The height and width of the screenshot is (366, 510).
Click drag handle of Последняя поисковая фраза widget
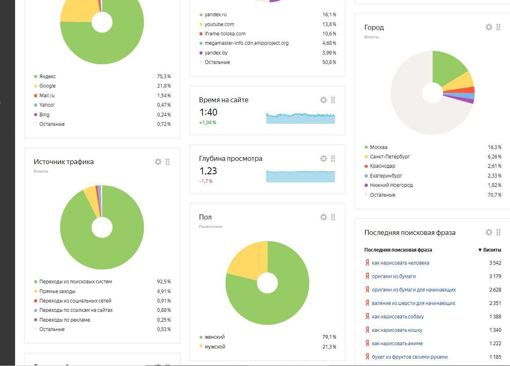[x=499, y=232]
